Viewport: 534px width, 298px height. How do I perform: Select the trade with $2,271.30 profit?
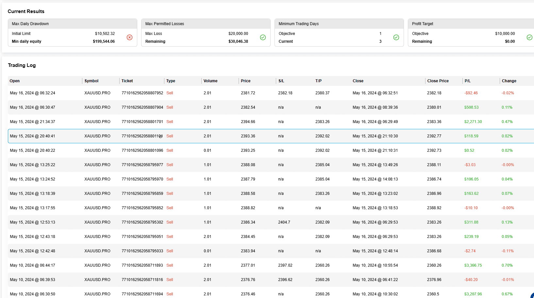coord(271,122)
